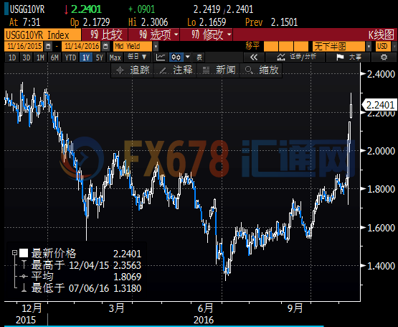Click the 2.4000 axis label
The height and width of the screenshot is (327, 398).
pyautogui.click(x=382, y=74)
